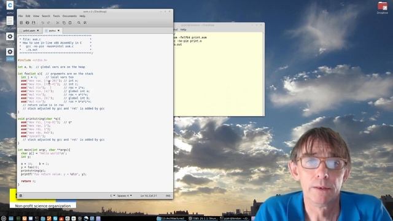The image size is (393, 221).
Task: Click the 'int a, b;' global vars line
Action: tap(52, 67)
